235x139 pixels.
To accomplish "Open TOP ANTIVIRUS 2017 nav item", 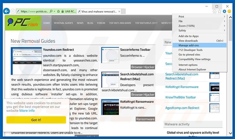I will click(x=146, y=23).
